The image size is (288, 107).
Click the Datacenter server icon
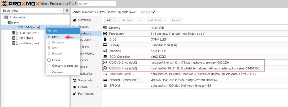tap(7, 17)
